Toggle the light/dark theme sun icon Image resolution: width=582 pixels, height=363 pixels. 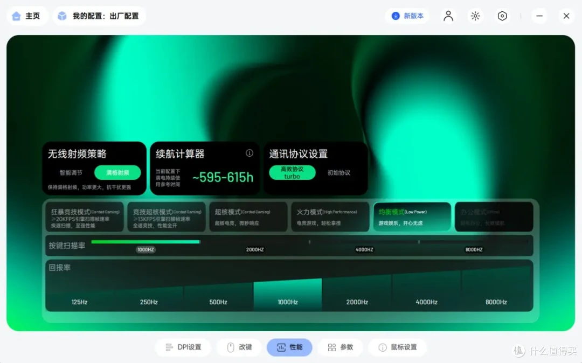[475, 16]
